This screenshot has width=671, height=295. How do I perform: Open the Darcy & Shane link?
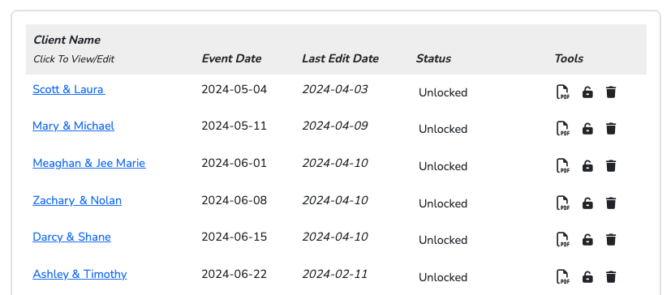tap(71, 237)
